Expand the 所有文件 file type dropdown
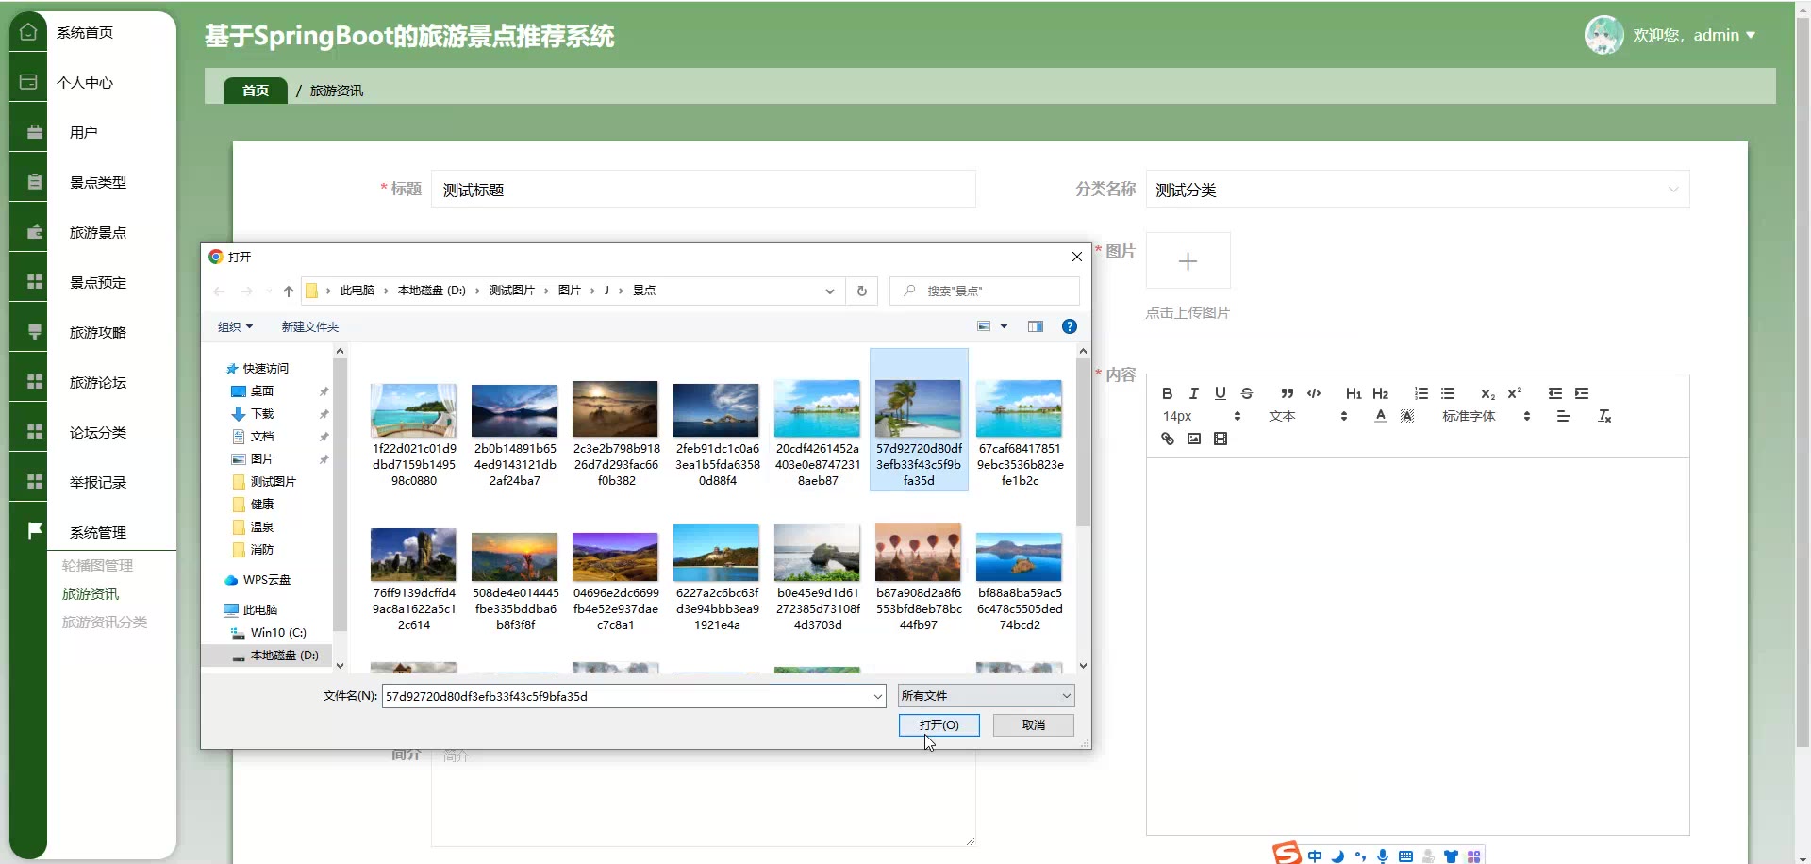 coord(985,696)
